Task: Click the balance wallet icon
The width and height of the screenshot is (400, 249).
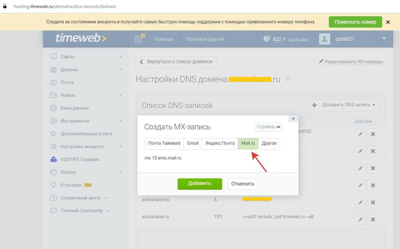Action: pos(267,39)
